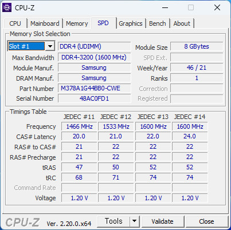This screenshot has height=230, width=231.
Task: Select serial number 48AC0FD1
Action: tap(95, 98)
